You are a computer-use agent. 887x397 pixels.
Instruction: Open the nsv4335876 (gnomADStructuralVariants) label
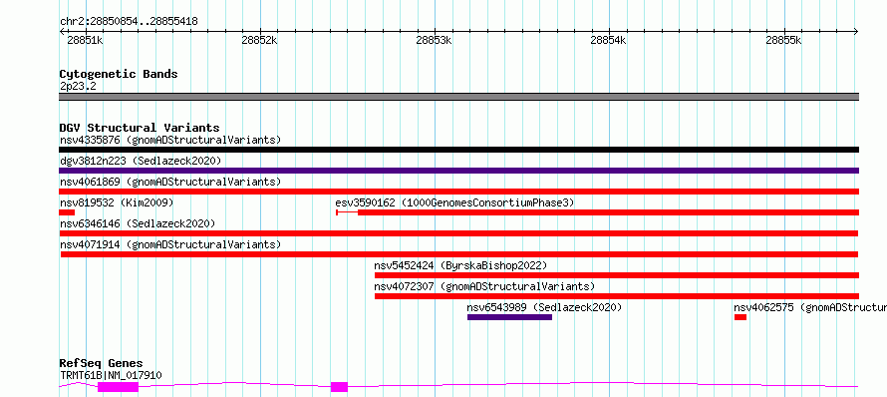tap(170, 140)
